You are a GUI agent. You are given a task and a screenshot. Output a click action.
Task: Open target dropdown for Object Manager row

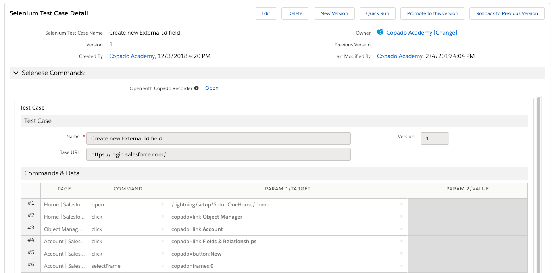click(x=402, y=217)
